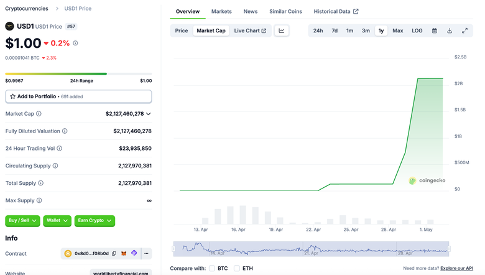Tick the BTC compare checkbox
The image size is (485, 275).
pos(212,268)
